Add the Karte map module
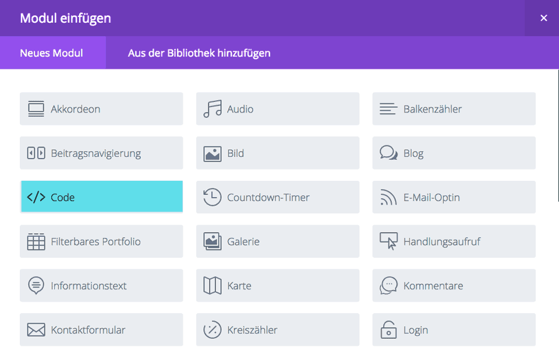 coord(278,285)
